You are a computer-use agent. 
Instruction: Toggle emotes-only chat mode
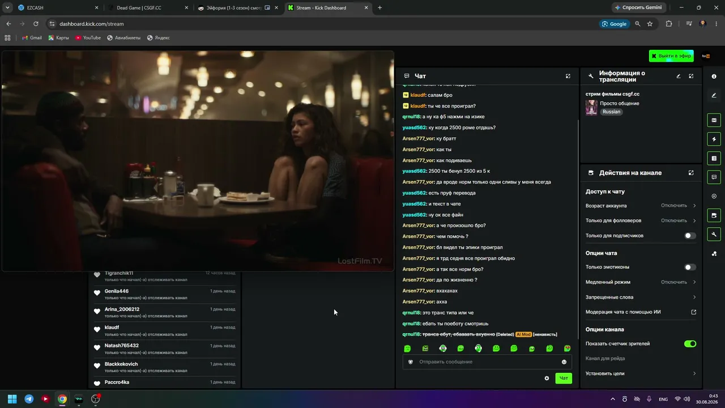coord(690,267)
